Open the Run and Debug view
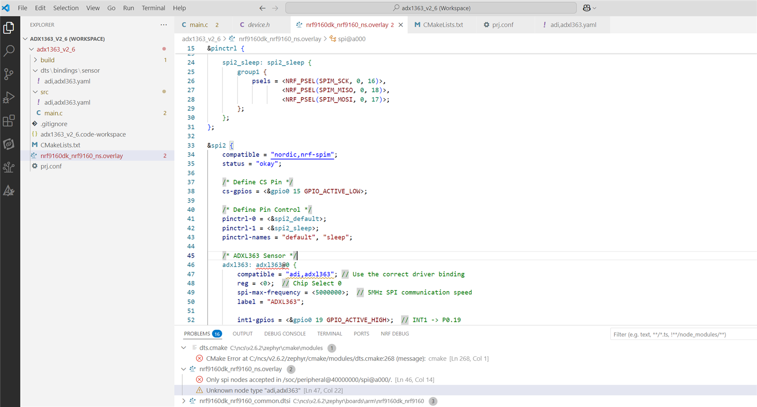 click(x=9, y=97)
